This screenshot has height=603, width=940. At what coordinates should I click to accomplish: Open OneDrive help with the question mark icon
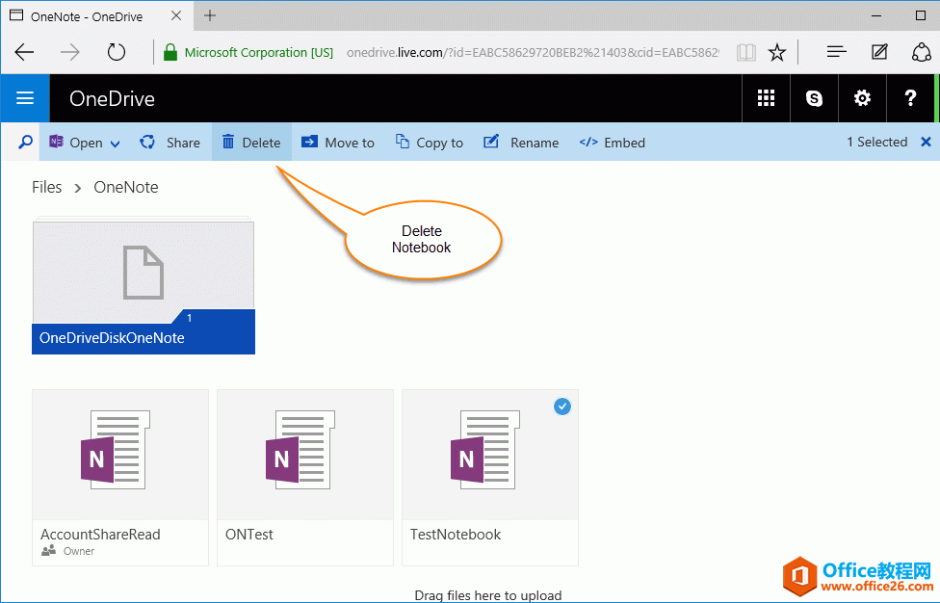[909, 97]
